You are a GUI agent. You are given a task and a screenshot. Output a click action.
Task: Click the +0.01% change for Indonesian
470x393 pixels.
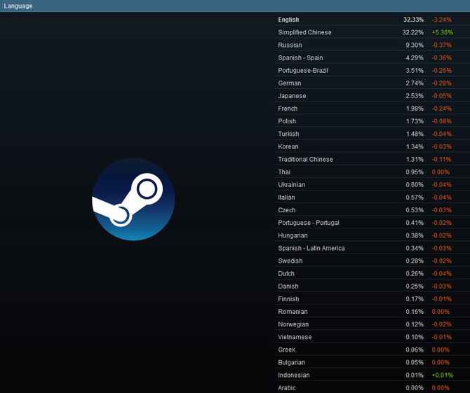coord(443,375)
